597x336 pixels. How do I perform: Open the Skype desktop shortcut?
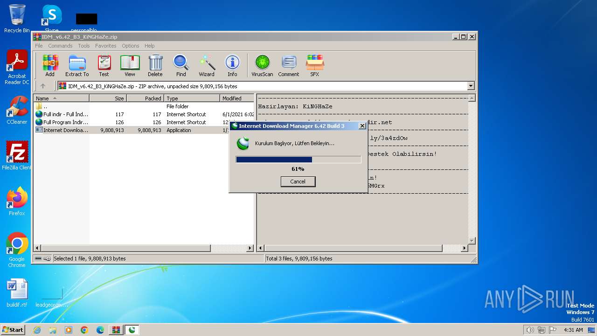pos(52,19)
